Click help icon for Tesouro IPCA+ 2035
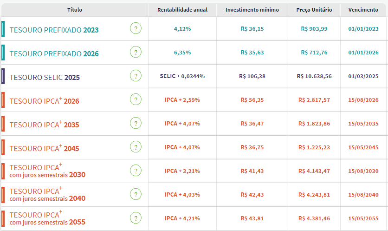 point(136,124)
